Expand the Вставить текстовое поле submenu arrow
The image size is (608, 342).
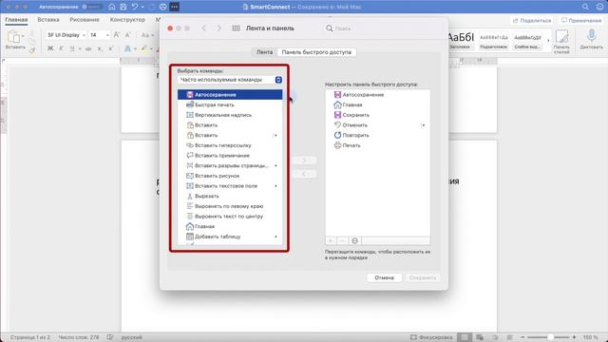(275, 186)
